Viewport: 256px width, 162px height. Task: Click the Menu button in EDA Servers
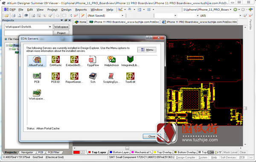click(x=147, y=50)
